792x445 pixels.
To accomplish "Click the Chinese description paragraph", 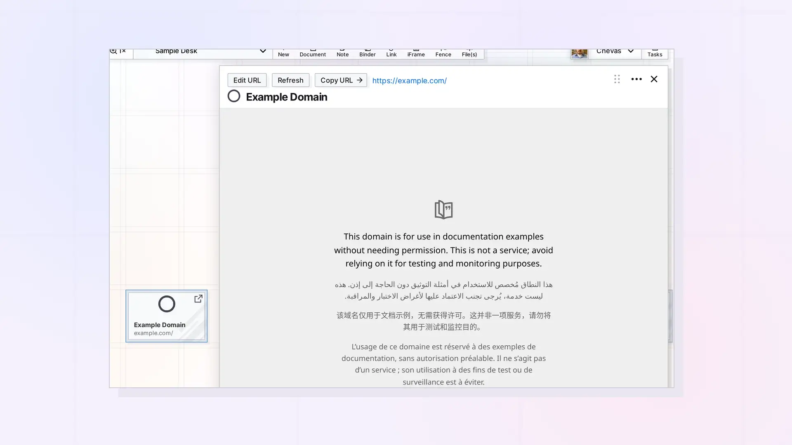I will tap(443, 321).
